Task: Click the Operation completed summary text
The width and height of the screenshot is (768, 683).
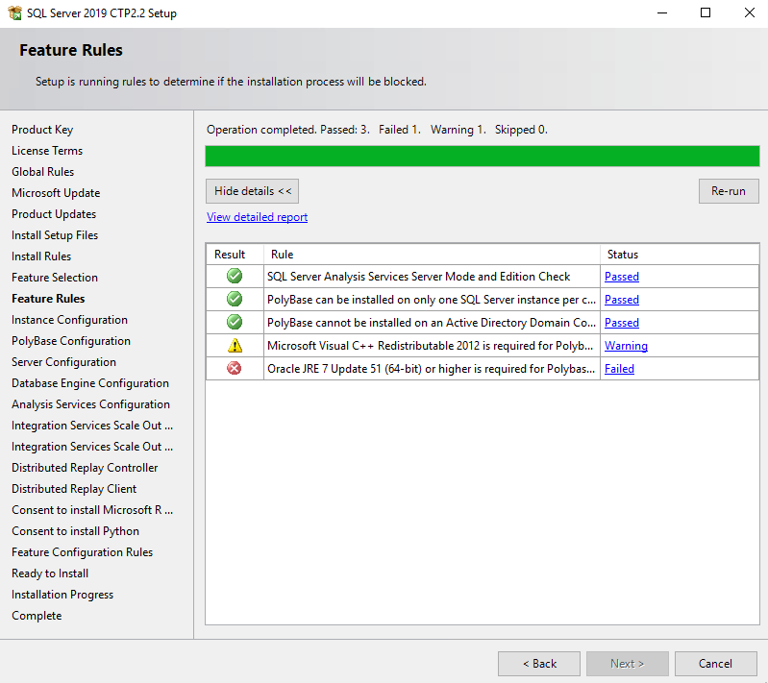Action: pyautogui.click(x=377, y=130)
